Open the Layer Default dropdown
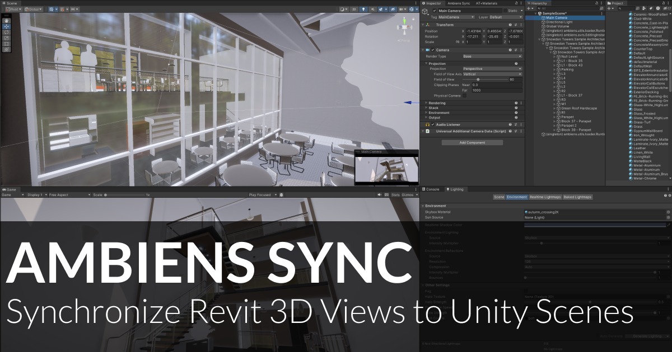 (505, 17)
